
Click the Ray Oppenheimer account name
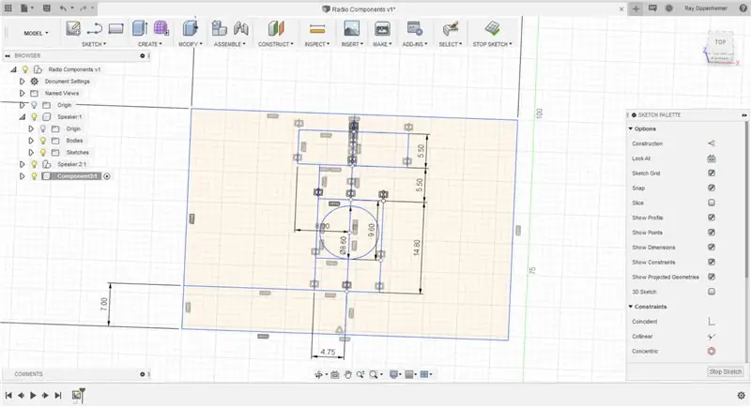706,8
